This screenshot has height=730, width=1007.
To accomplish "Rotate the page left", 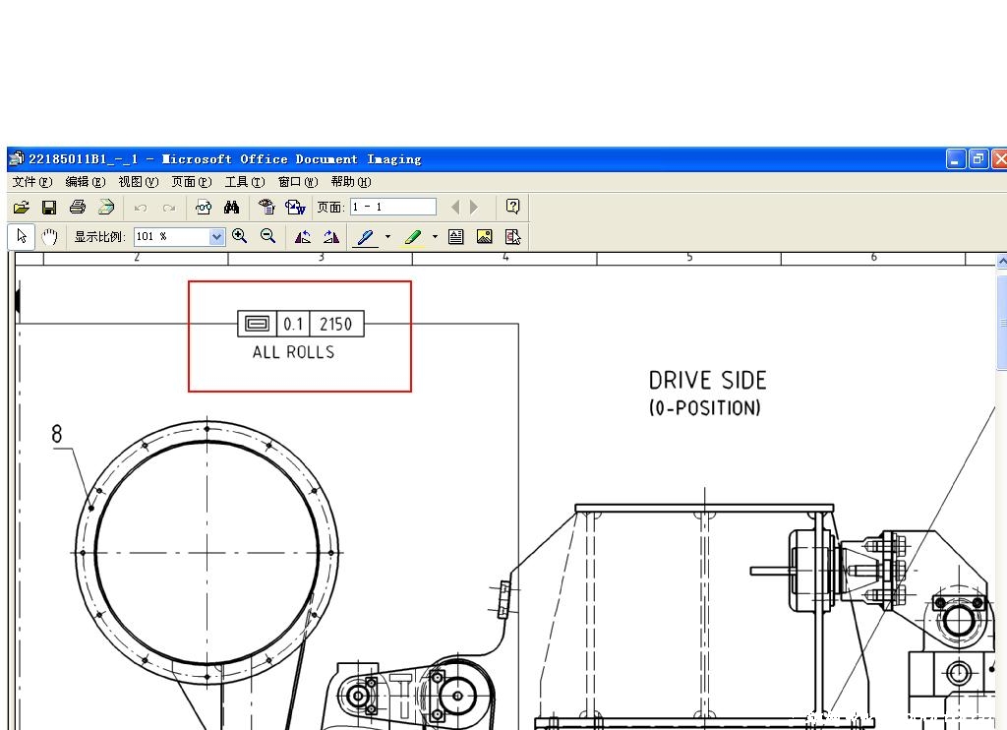I will coord(303,236).
